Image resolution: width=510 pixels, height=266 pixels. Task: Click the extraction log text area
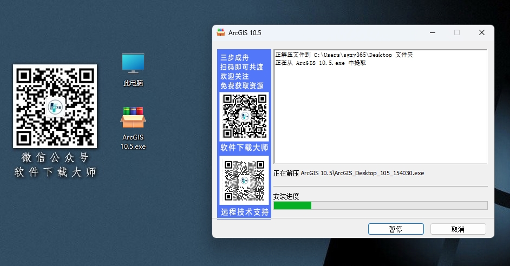(x=380, y=107)
